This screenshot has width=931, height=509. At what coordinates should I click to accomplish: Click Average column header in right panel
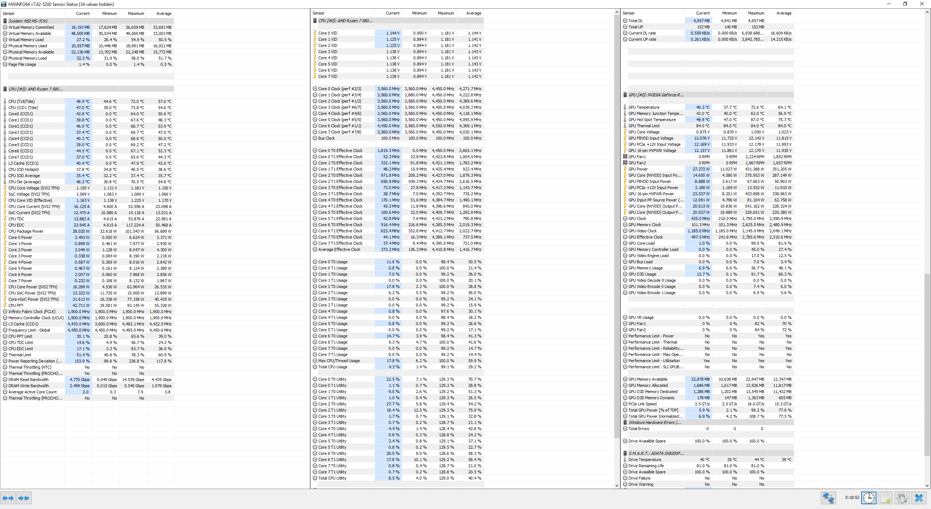784,13
